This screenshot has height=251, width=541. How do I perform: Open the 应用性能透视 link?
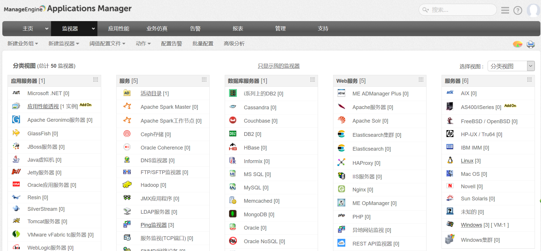click(x=43, y=106)
